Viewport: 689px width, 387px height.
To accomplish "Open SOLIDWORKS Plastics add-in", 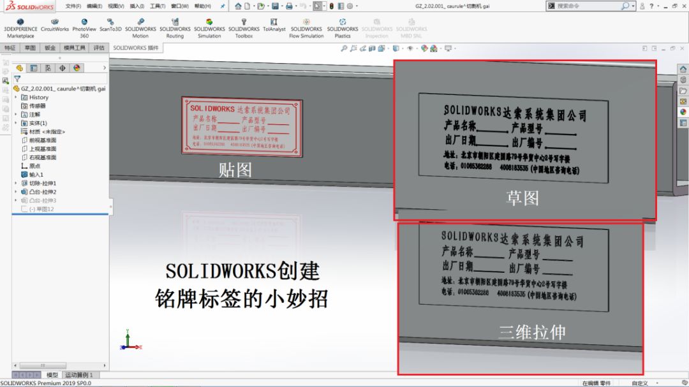I will [x=343, y=29].
